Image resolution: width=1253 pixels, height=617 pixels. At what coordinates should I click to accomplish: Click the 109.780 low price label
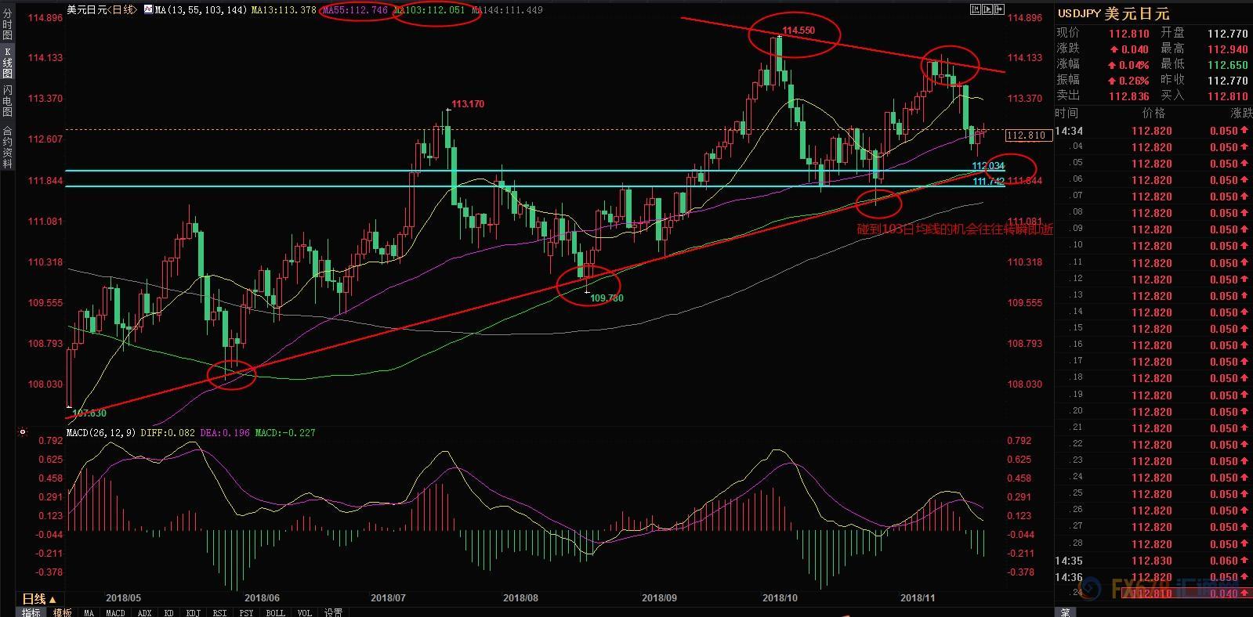click(607, 298)
